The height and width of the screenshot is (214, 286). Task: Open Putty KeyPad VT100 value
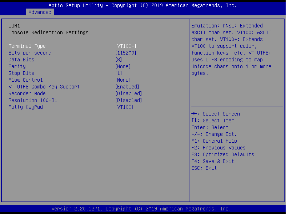tap(124, 107)
